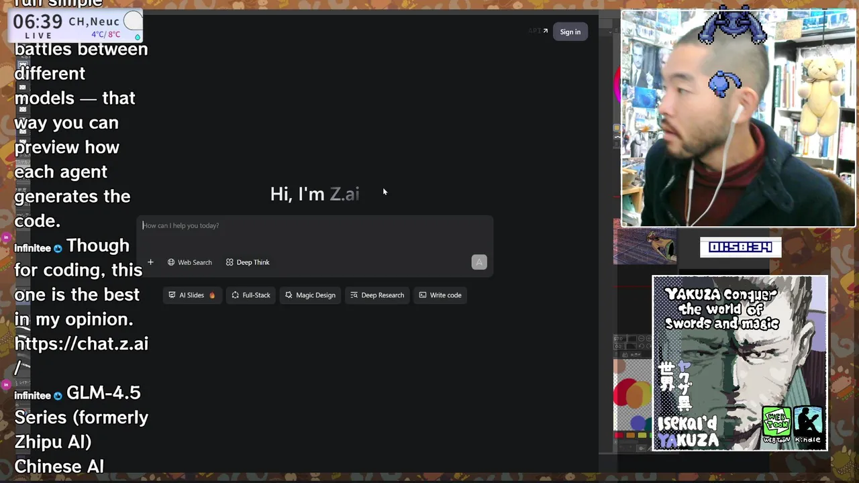The height and width of the screenshot is (483, 859).
Task: Click the Sign in button
Action: point(570,32)
